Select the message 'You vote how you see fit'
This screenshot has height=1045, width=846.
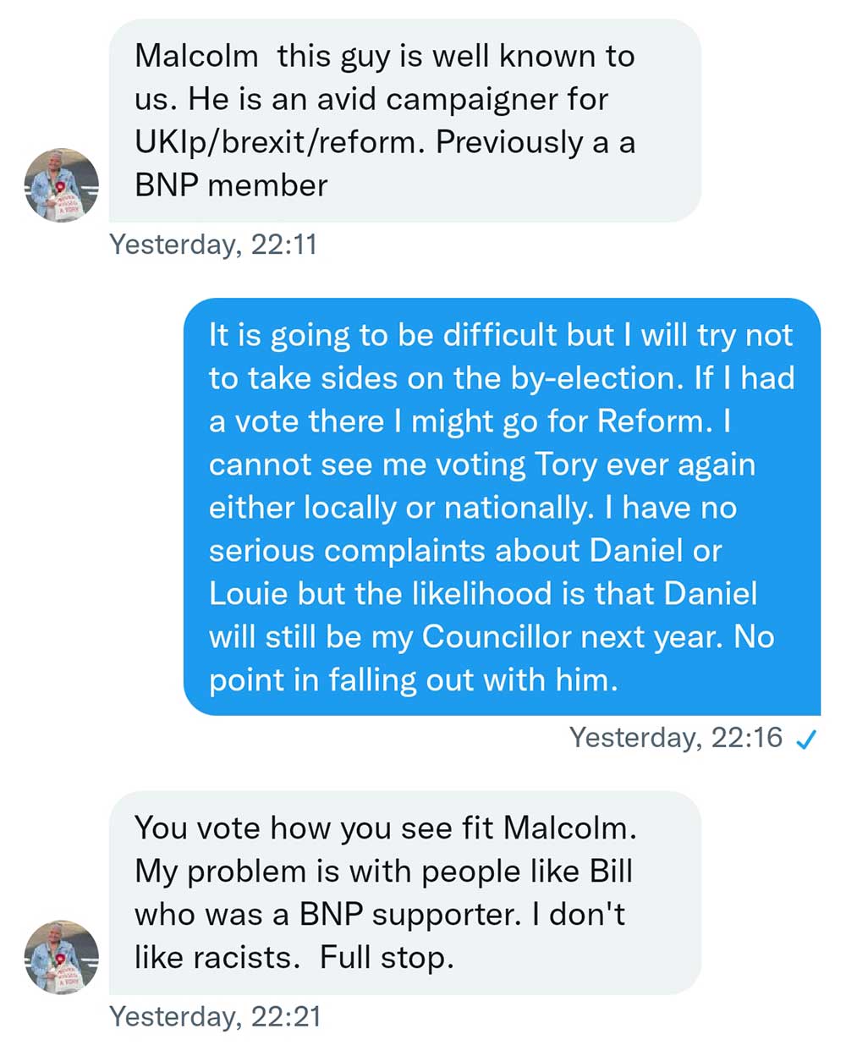pos(404,892)
